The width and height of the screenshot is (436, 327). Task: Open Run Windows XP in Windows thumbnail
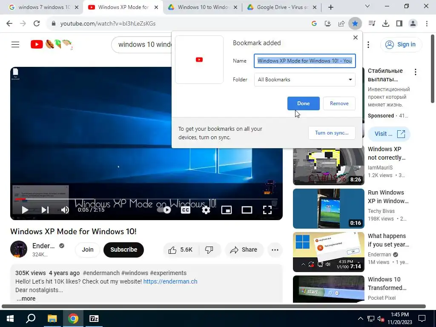click(x=328, y=209)
